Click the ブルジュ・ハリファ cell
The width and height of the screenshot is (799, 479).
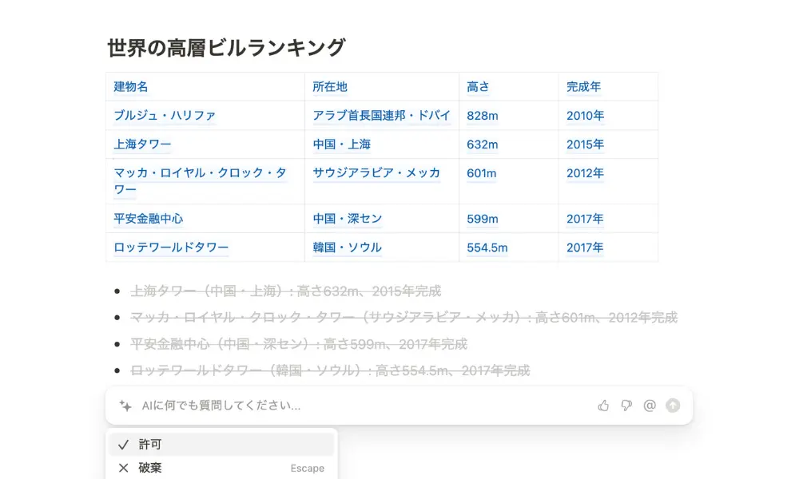205,116
